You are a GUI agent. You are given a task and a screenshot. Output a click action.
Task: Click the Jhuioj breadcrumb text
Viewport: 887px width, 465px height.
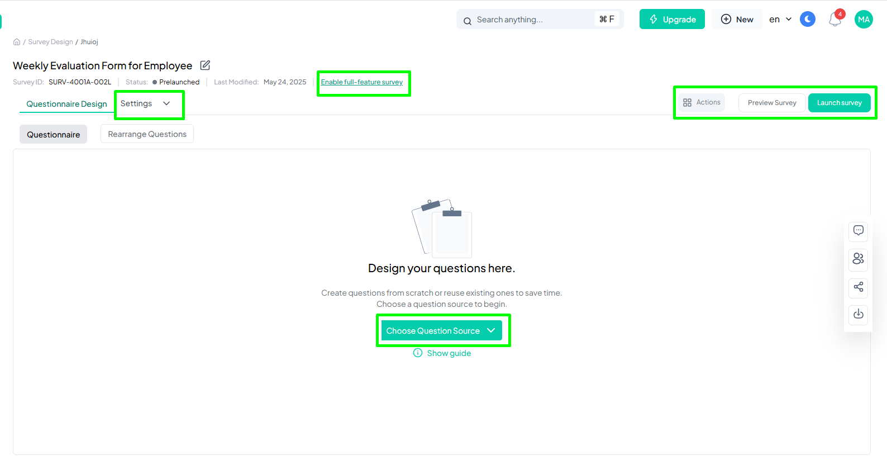89,42
